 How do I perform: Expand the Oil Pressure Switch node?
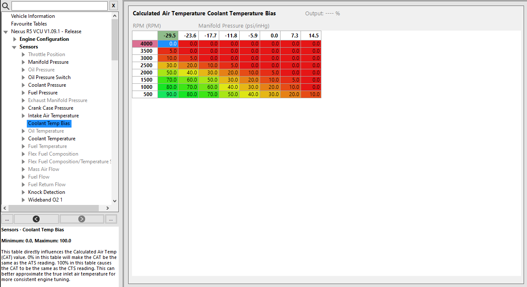point(23,77)
